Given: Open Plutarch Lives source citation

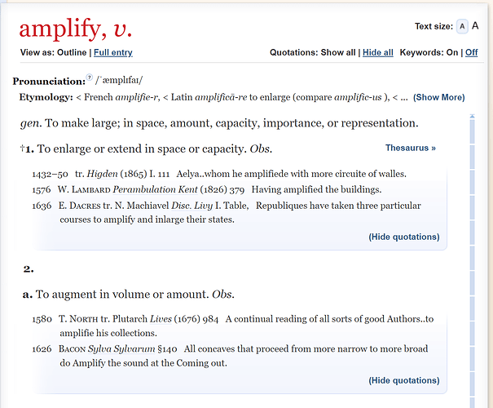Looking at the screenshot, I should (161, 319).
